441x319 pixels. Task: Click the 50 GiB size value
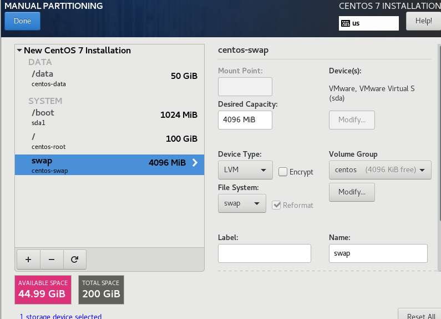tap(184, 76)
